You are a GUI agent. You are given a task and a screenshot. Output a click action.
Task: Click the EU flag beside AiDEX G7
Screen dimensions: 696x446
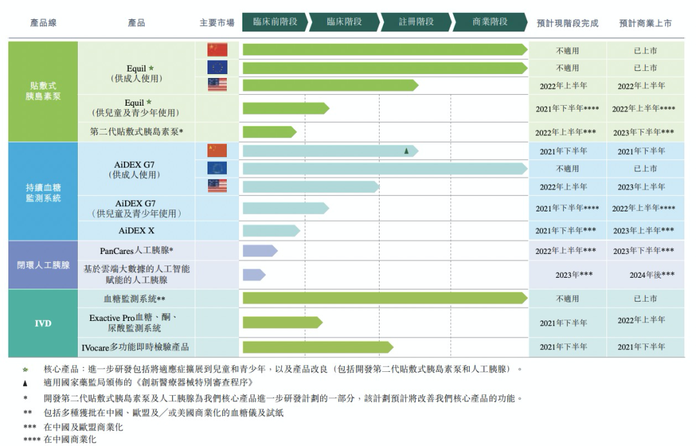(x=217, y=168)
